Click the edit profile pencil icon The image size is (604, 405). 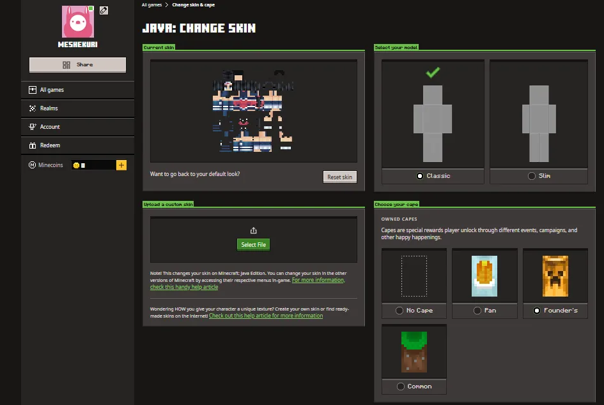pyautogui.click(x=104, y=10)
